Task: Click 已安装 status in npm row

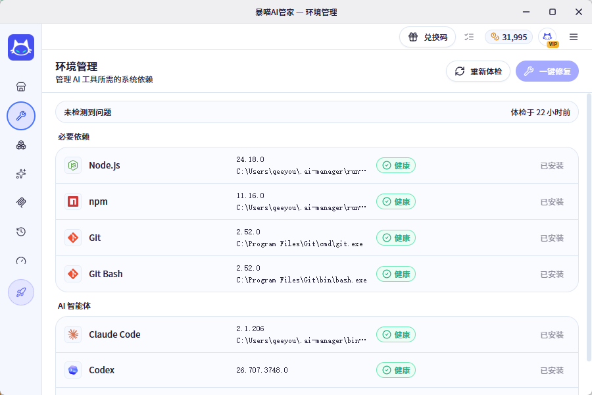Action: click(x=552, y=202)
